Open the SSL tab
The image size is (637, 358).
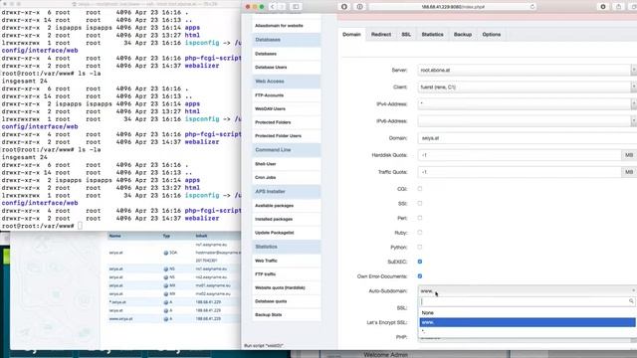point(406,35)
